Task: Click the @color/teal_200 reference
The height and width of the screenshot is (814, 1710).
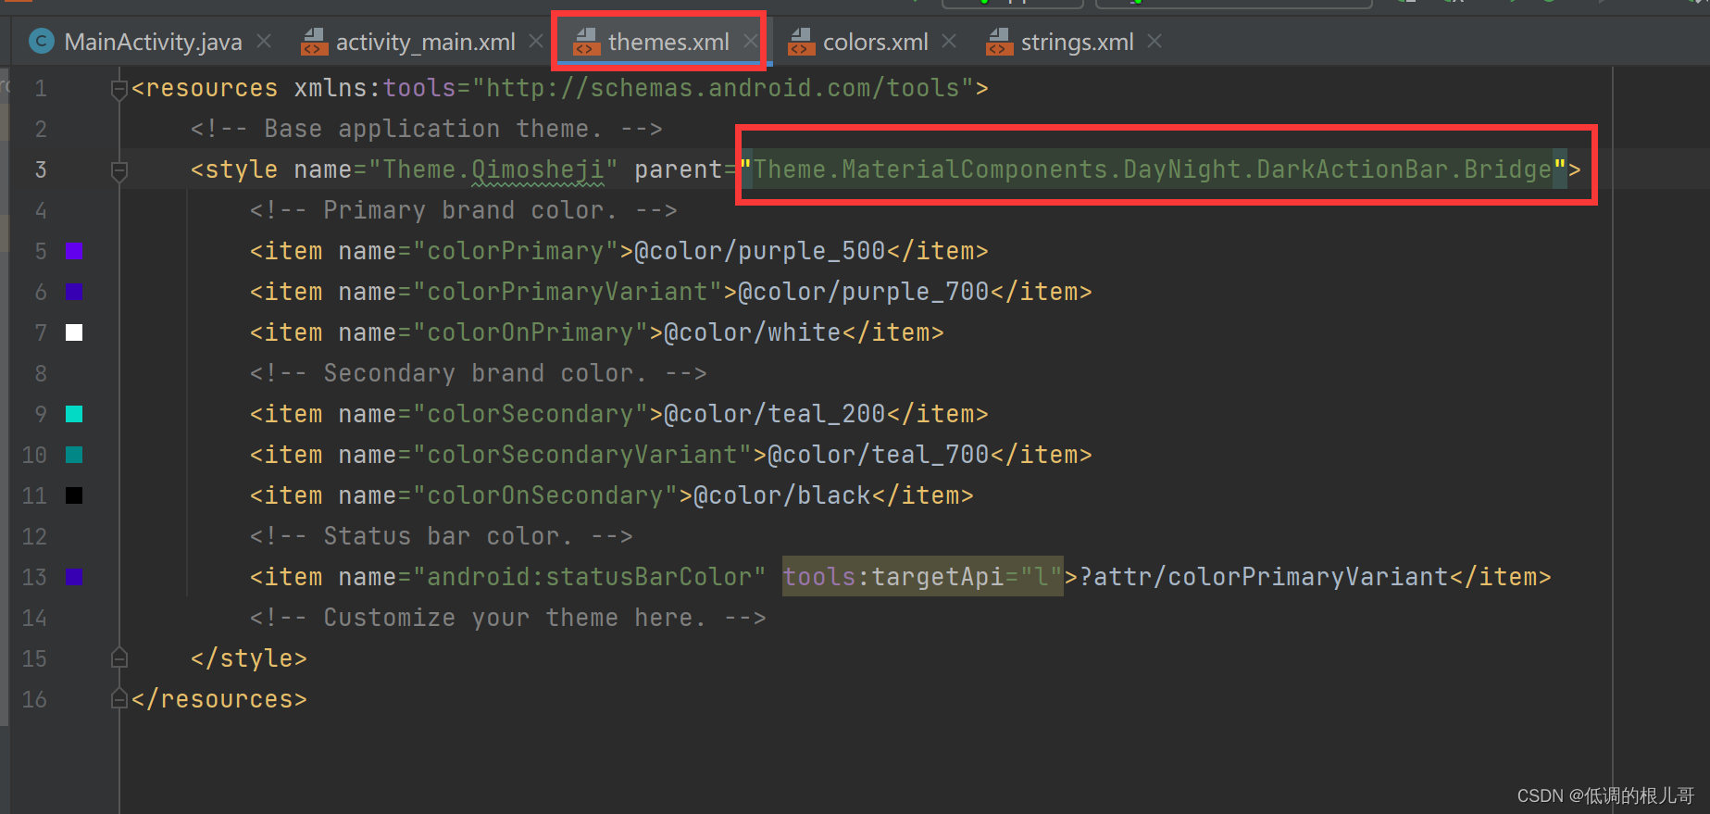Action: click(774, 414)
